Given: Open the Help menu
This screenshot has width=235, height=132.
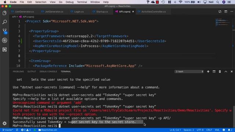Looking at the screenshot, I should (x=106, y=2).
